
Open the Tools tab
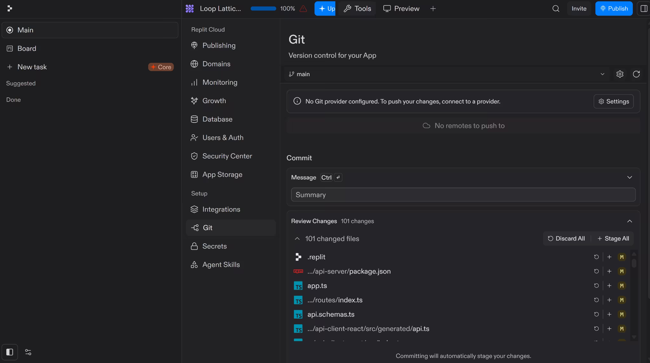coord(357,9)
